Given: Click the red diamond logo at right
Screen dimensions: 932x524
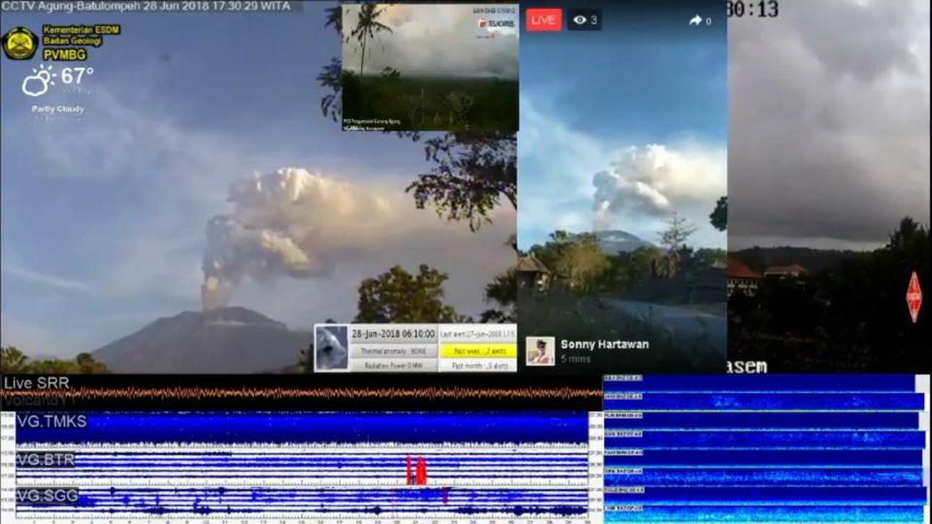Looking at the screenshot, I should [x=914, y=297].
